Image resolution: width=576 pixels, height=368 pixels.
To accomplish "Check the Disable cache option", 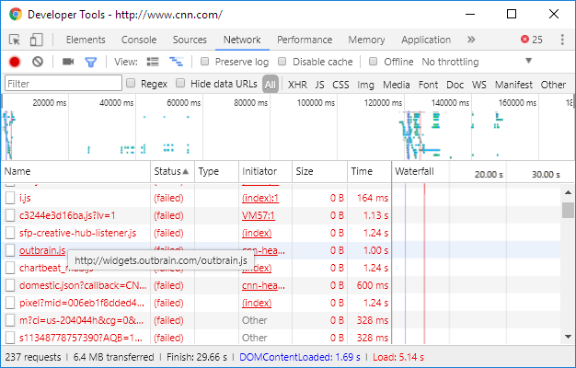I will (282, 62).
